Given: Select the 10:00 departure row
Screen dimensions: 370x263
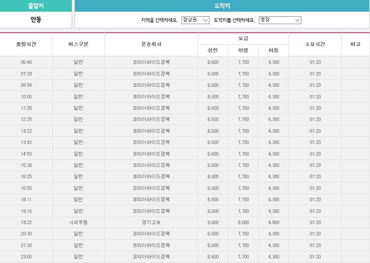Looking at the screenshot, I should click(x=26, y=97).
